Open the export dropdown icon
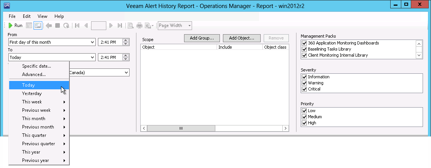The height and width of the screenshot is (168, 431). [x=149, y=25]
